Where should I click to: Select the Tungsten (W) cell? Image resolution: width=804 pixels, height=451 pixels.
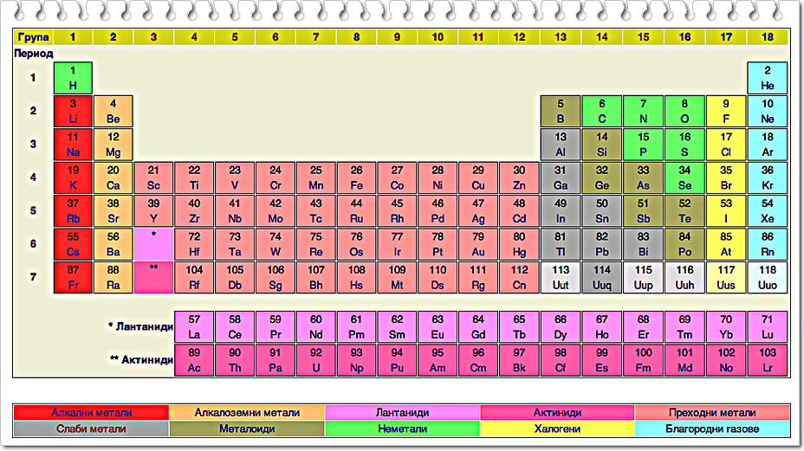point(276,244)
